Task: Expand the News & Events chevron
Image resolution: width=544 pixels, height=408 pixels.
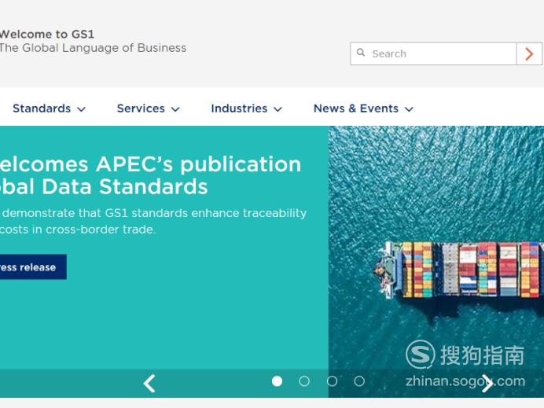Action: [x=409, y=109]
